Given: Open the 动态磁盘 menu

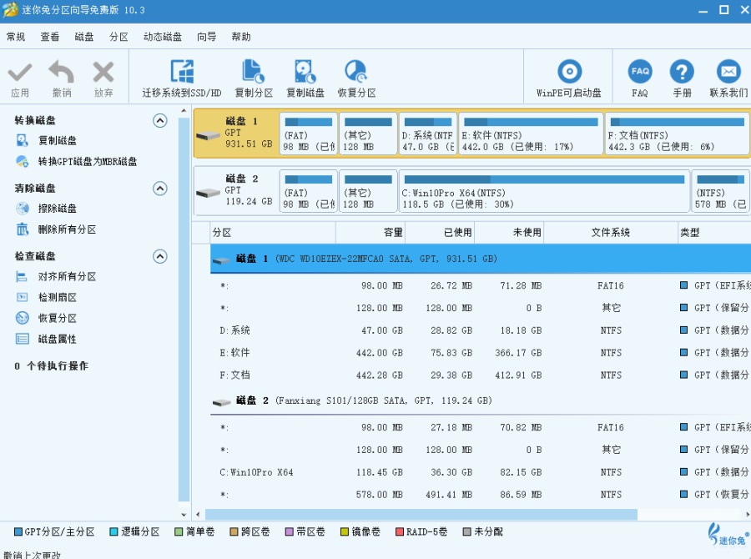Looking at the screenshot, I should (x=163, y=37).
